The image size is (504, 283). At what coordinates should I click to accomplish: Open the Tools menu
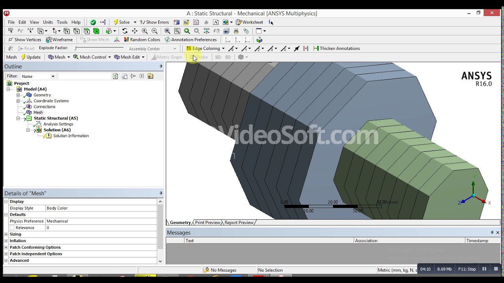(62, 22)
